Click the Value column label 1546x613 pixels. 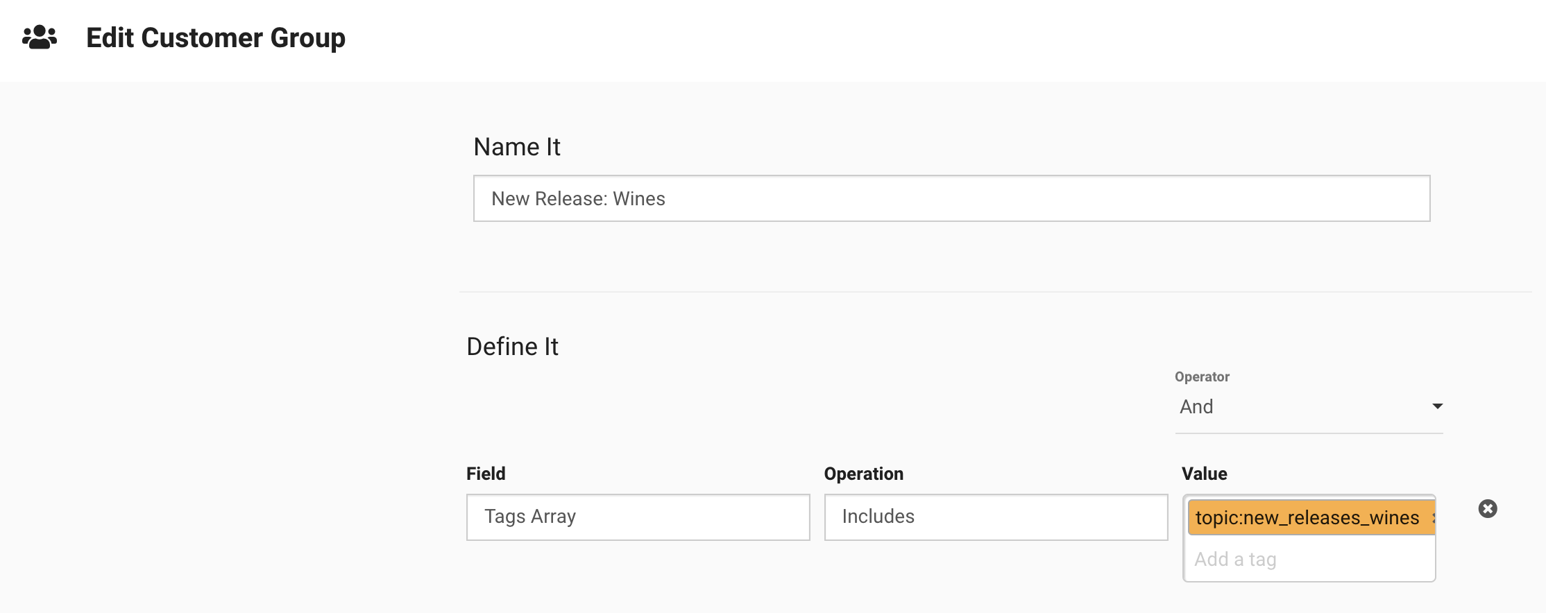1204,474
